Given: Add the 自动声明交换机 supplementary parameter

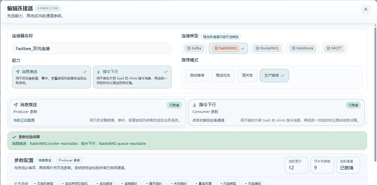Looking at the screenshot, I should (x=75, y=183).
